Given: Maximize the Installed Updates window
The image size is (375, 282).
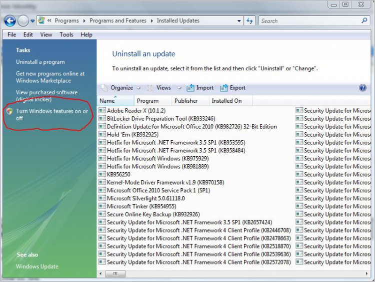Looking at the screenshot, I should click(x=345, y=4).
